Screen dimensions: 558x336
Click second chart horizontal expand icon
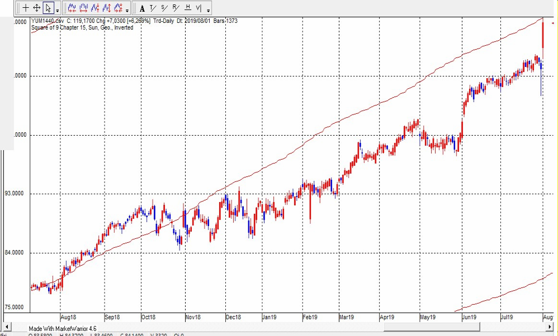(x=83, y=8)
